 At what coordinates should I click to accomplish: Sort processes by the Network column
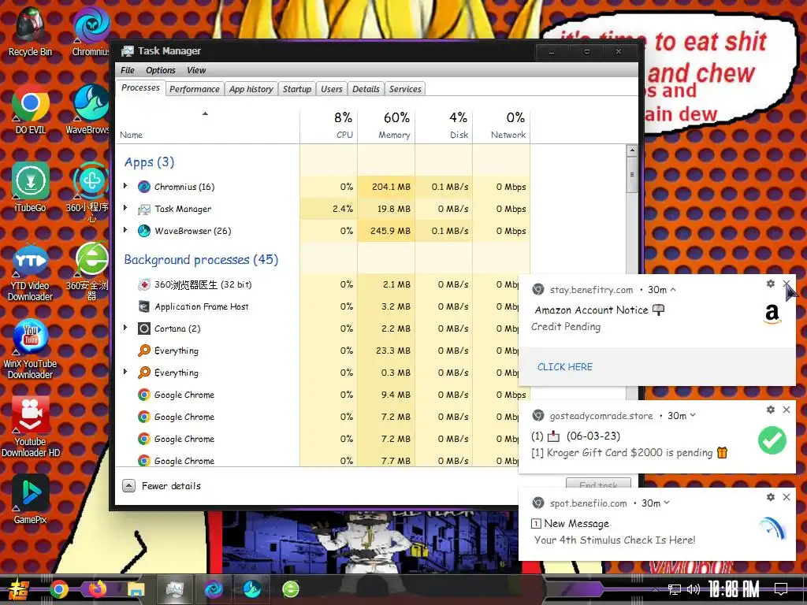click(501, 125)
